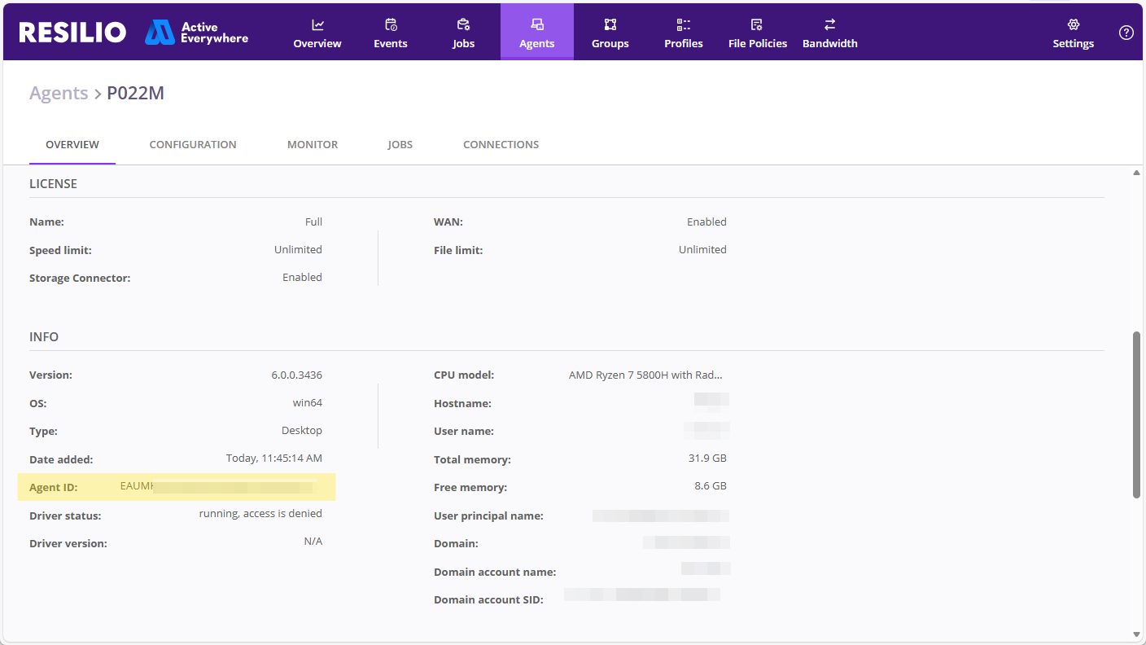Viewport: 1146px width, 645px height.
Task: Open the Groups section
Action: tap(610, 33)
